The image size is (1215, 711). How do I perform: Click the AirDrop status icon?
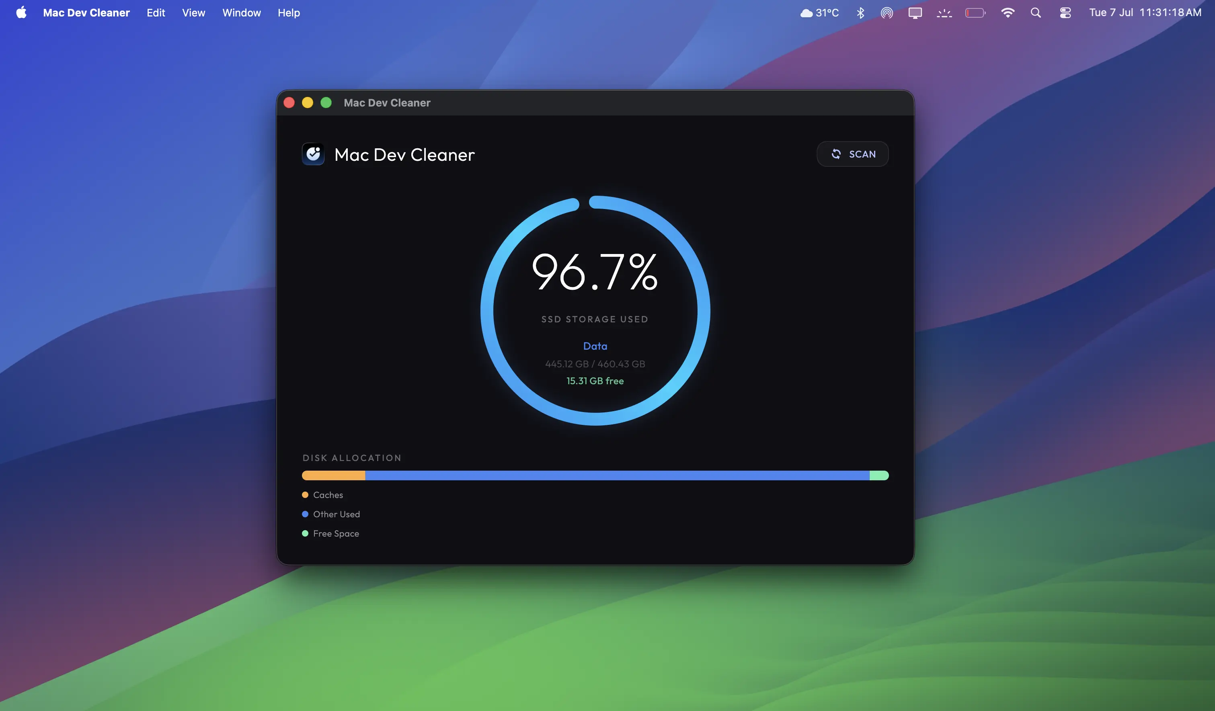[887, 12]
